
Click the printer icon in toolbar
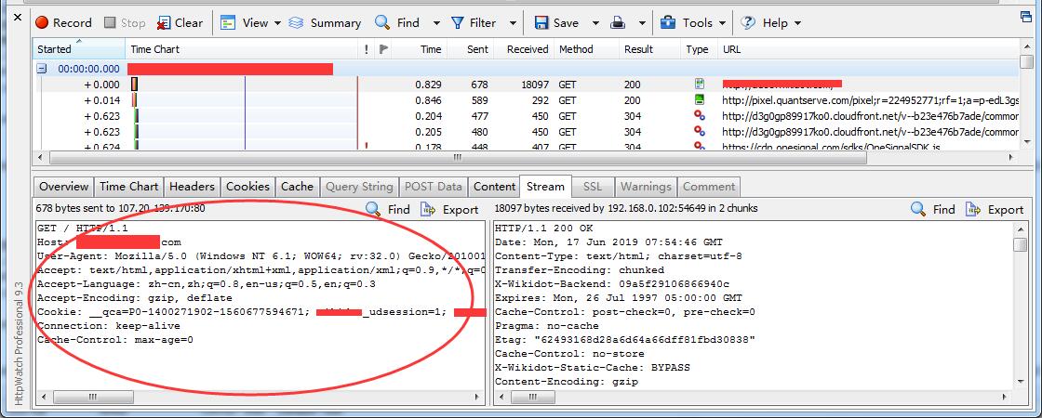click(x=616, y=22)
